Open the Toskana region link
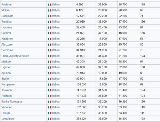Viewport: 160px width, 122px height. pos(6,90)
